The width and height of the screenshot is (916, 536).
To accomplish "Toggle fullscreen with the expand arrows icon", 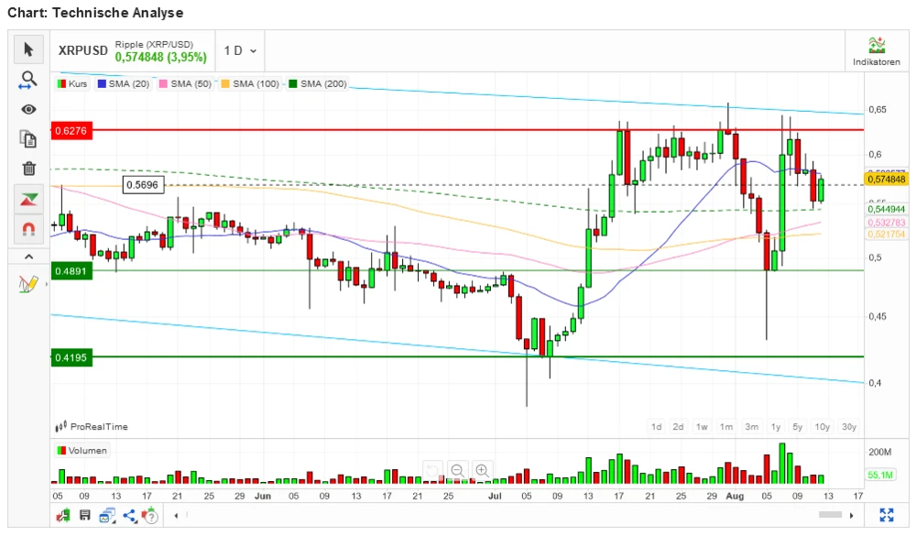I will click(887, 515).
